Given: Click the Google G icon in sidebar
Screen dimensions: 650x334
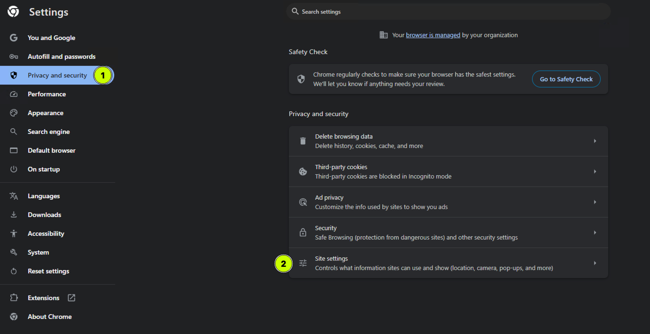Looking at the screenshot, I should coord(14,38).
